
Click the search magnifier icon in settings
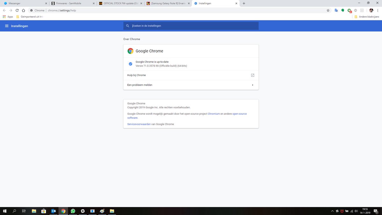[128, 26]
